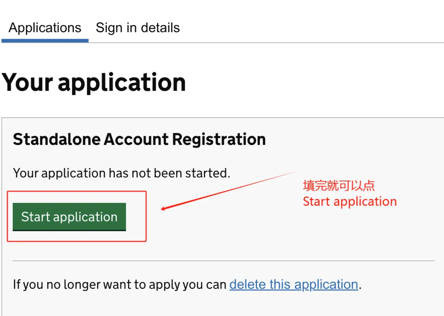Switch to the Applications tab

tap(45, 28)
